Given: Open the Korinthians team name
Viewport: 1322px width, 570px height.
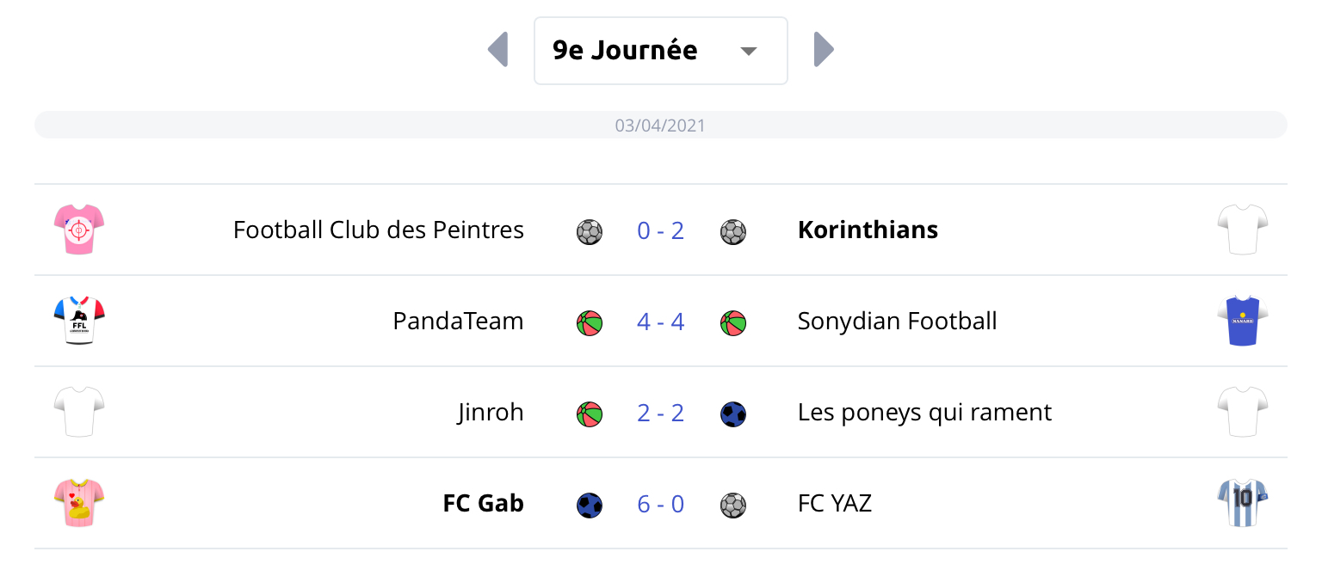Looking at the screenshot, I should (x=868, y=230).
